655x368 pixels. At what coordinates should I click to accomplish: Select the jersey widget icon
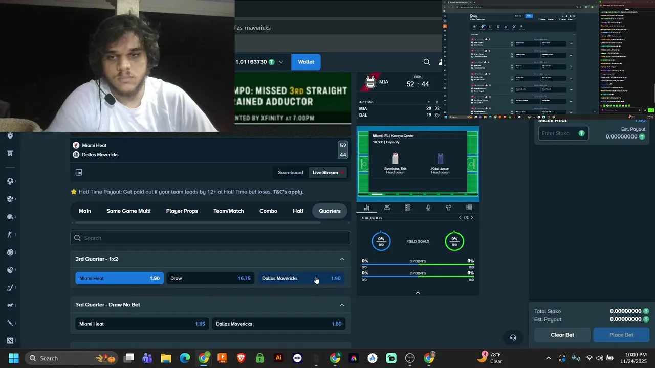pos(448,208)
